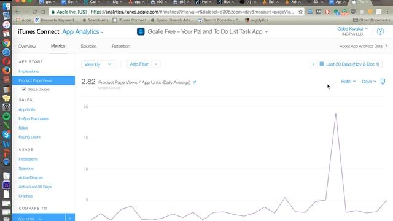This screenshot has height=221, width=393.
Task: Click the About App Analytics Data link
Action: (361, 47)
